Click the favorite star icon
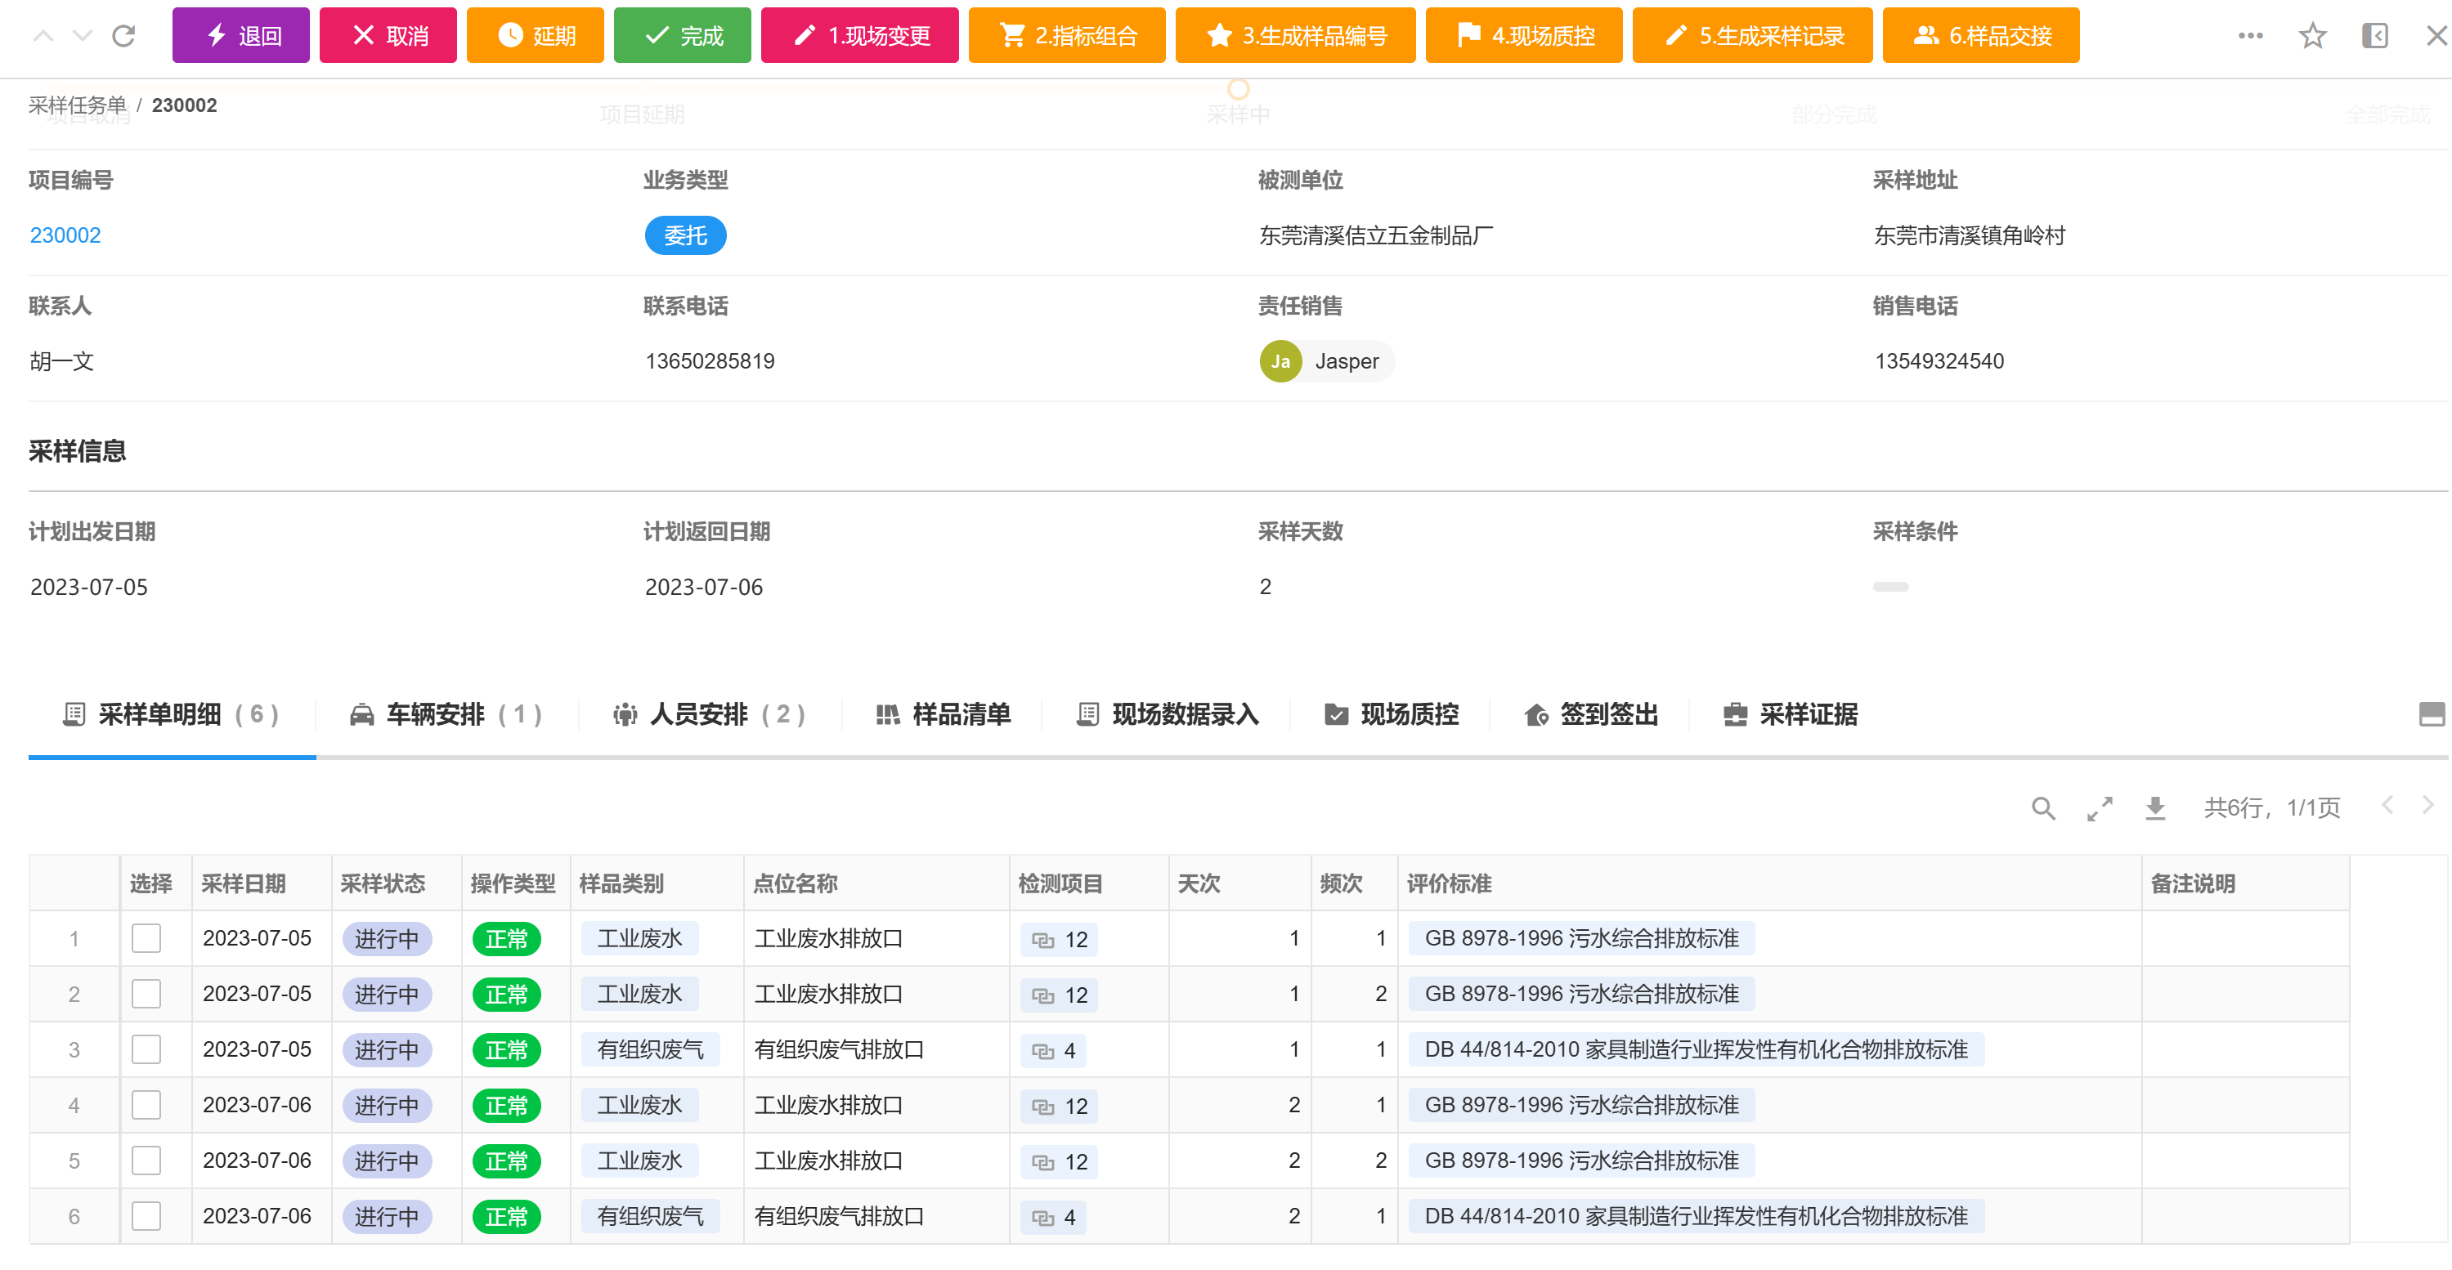2452x1270 pixels. pos(2312,36)
